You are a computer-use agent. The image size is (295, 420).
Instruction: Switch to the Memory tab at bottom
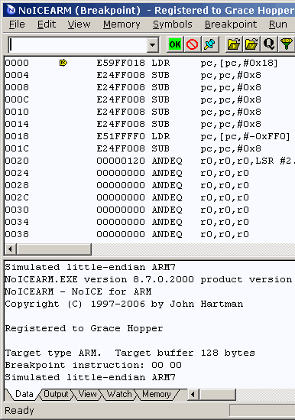pos(157,394)
